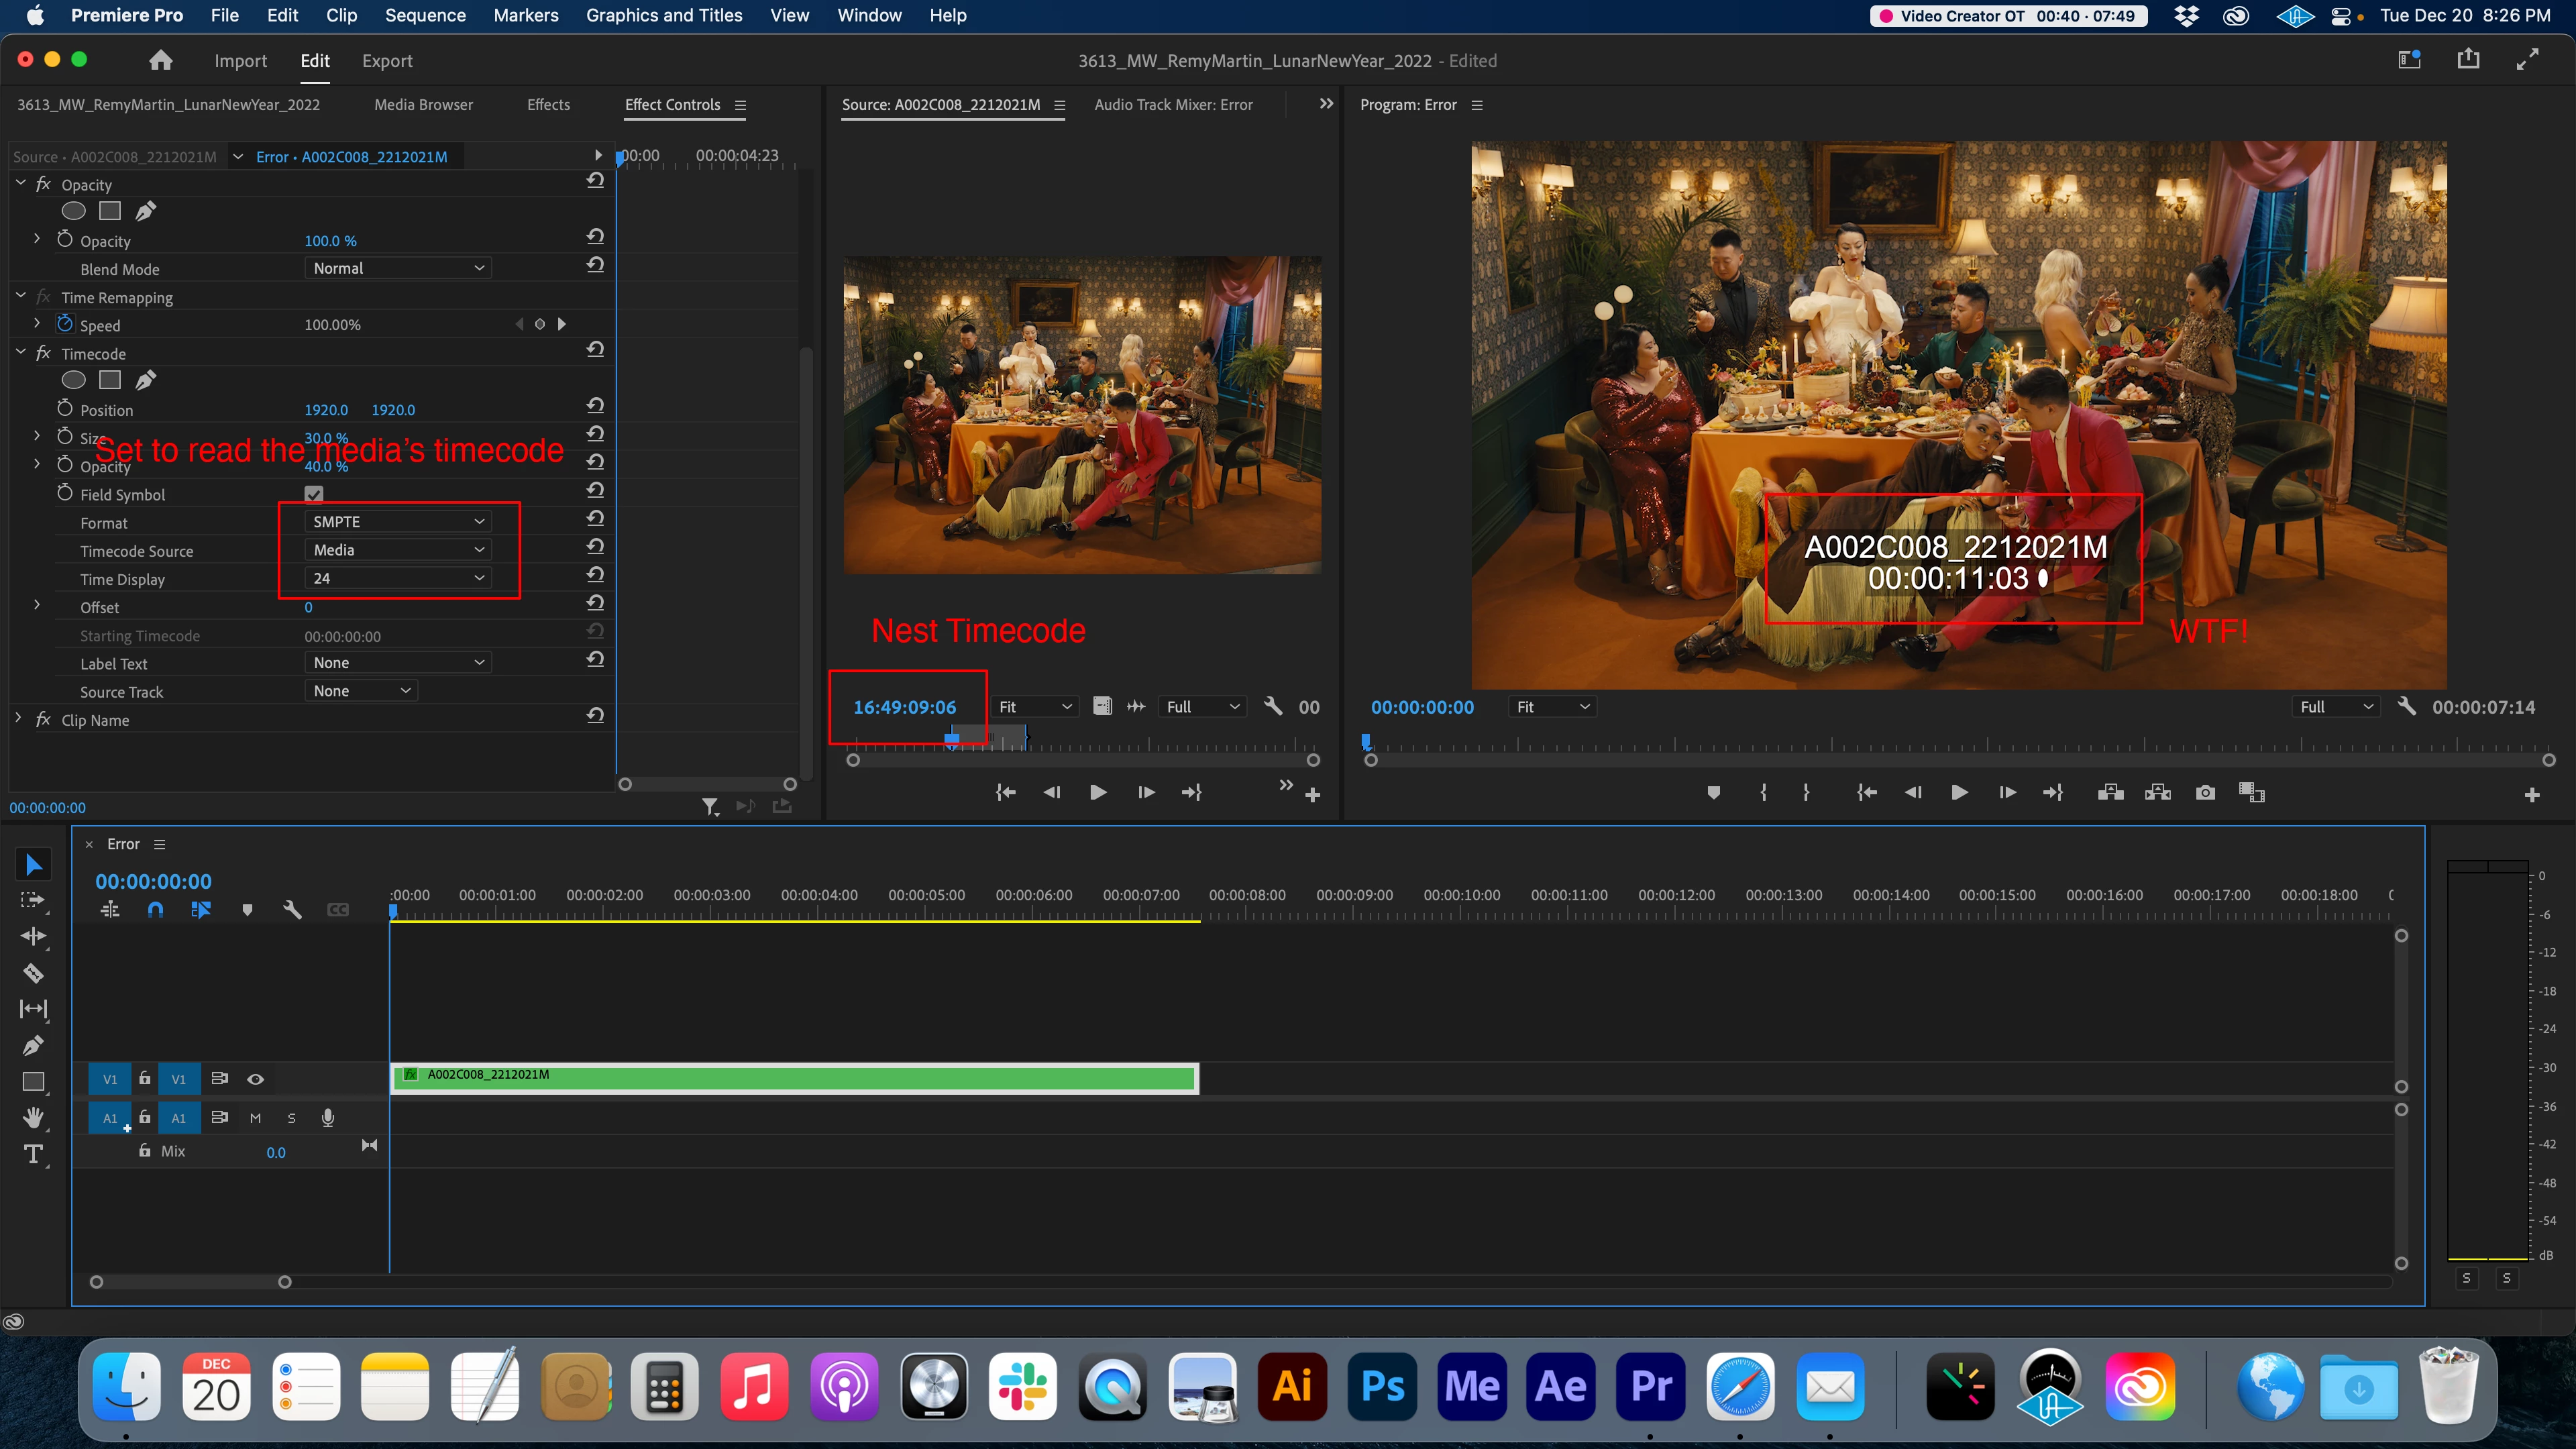Toggle V1 track output eye icon
The height and width of the screenshot is (1449, 2576).
click(x=256, y=1079)
